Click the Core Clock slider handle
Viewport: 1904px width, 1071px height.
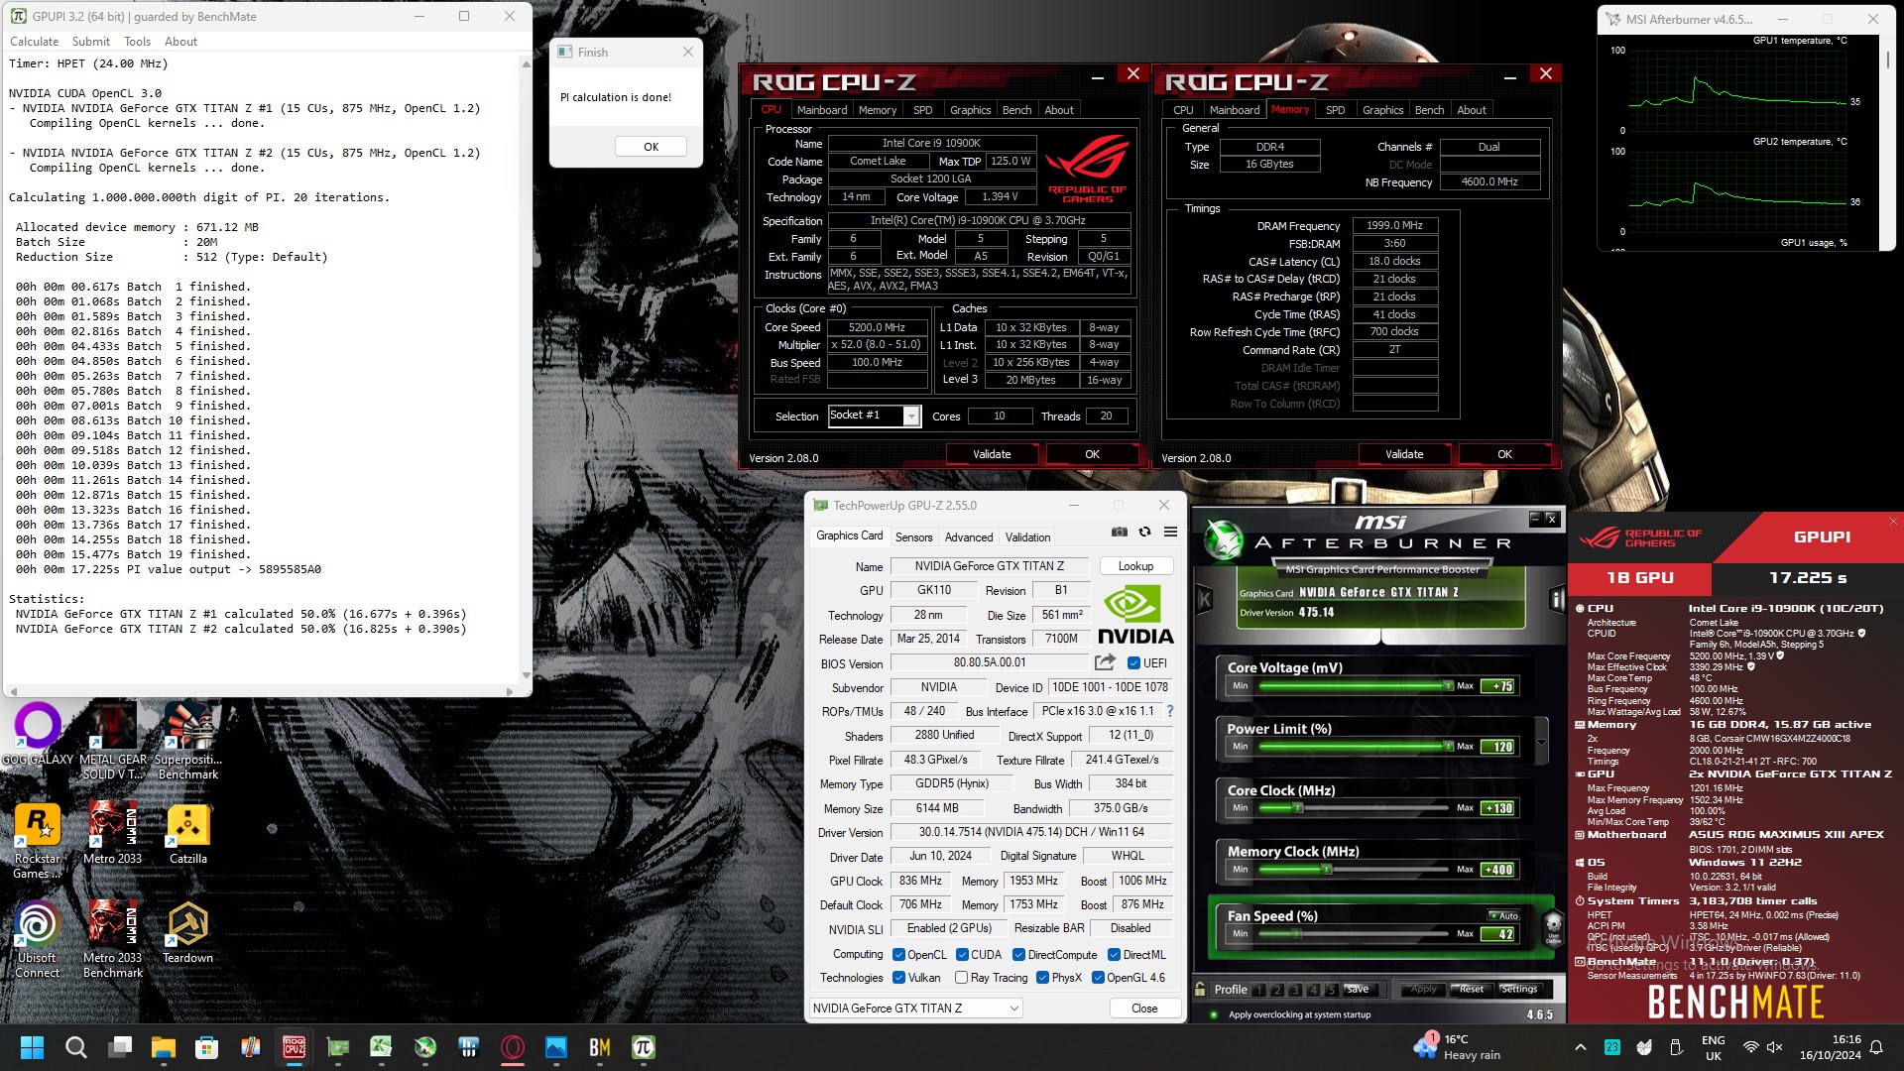click(1298, 808)
